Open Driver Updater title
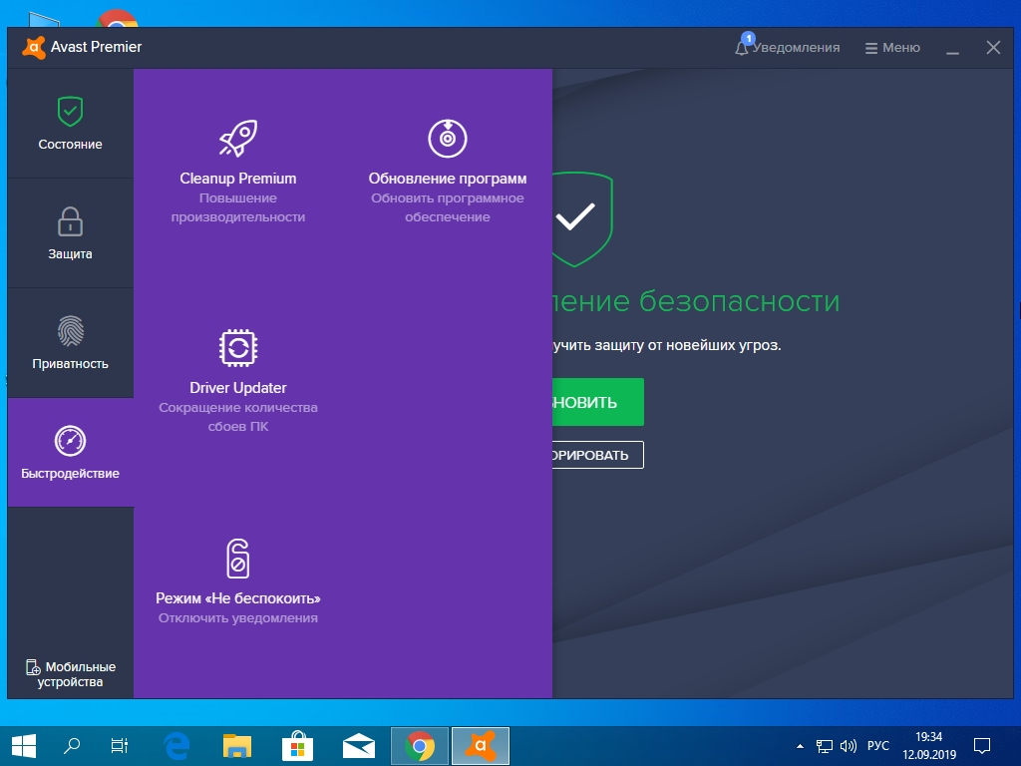This screenshot has height=766, width=1021. 238,388
